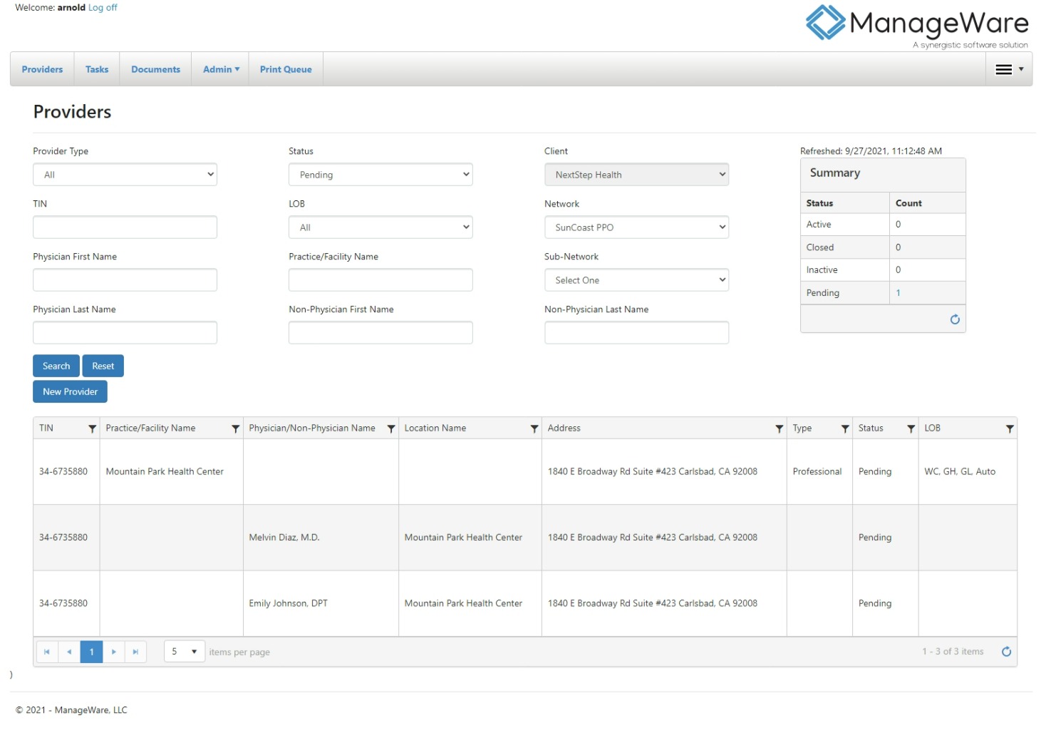
Task: Open the LOB dropdown
Action: coord(380,227)
